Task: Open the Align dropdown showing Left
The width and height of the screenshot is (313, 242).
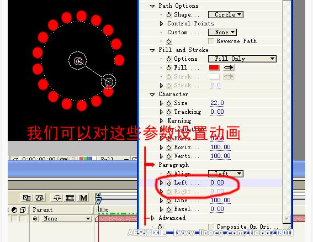Action: [x=226, y=173]
